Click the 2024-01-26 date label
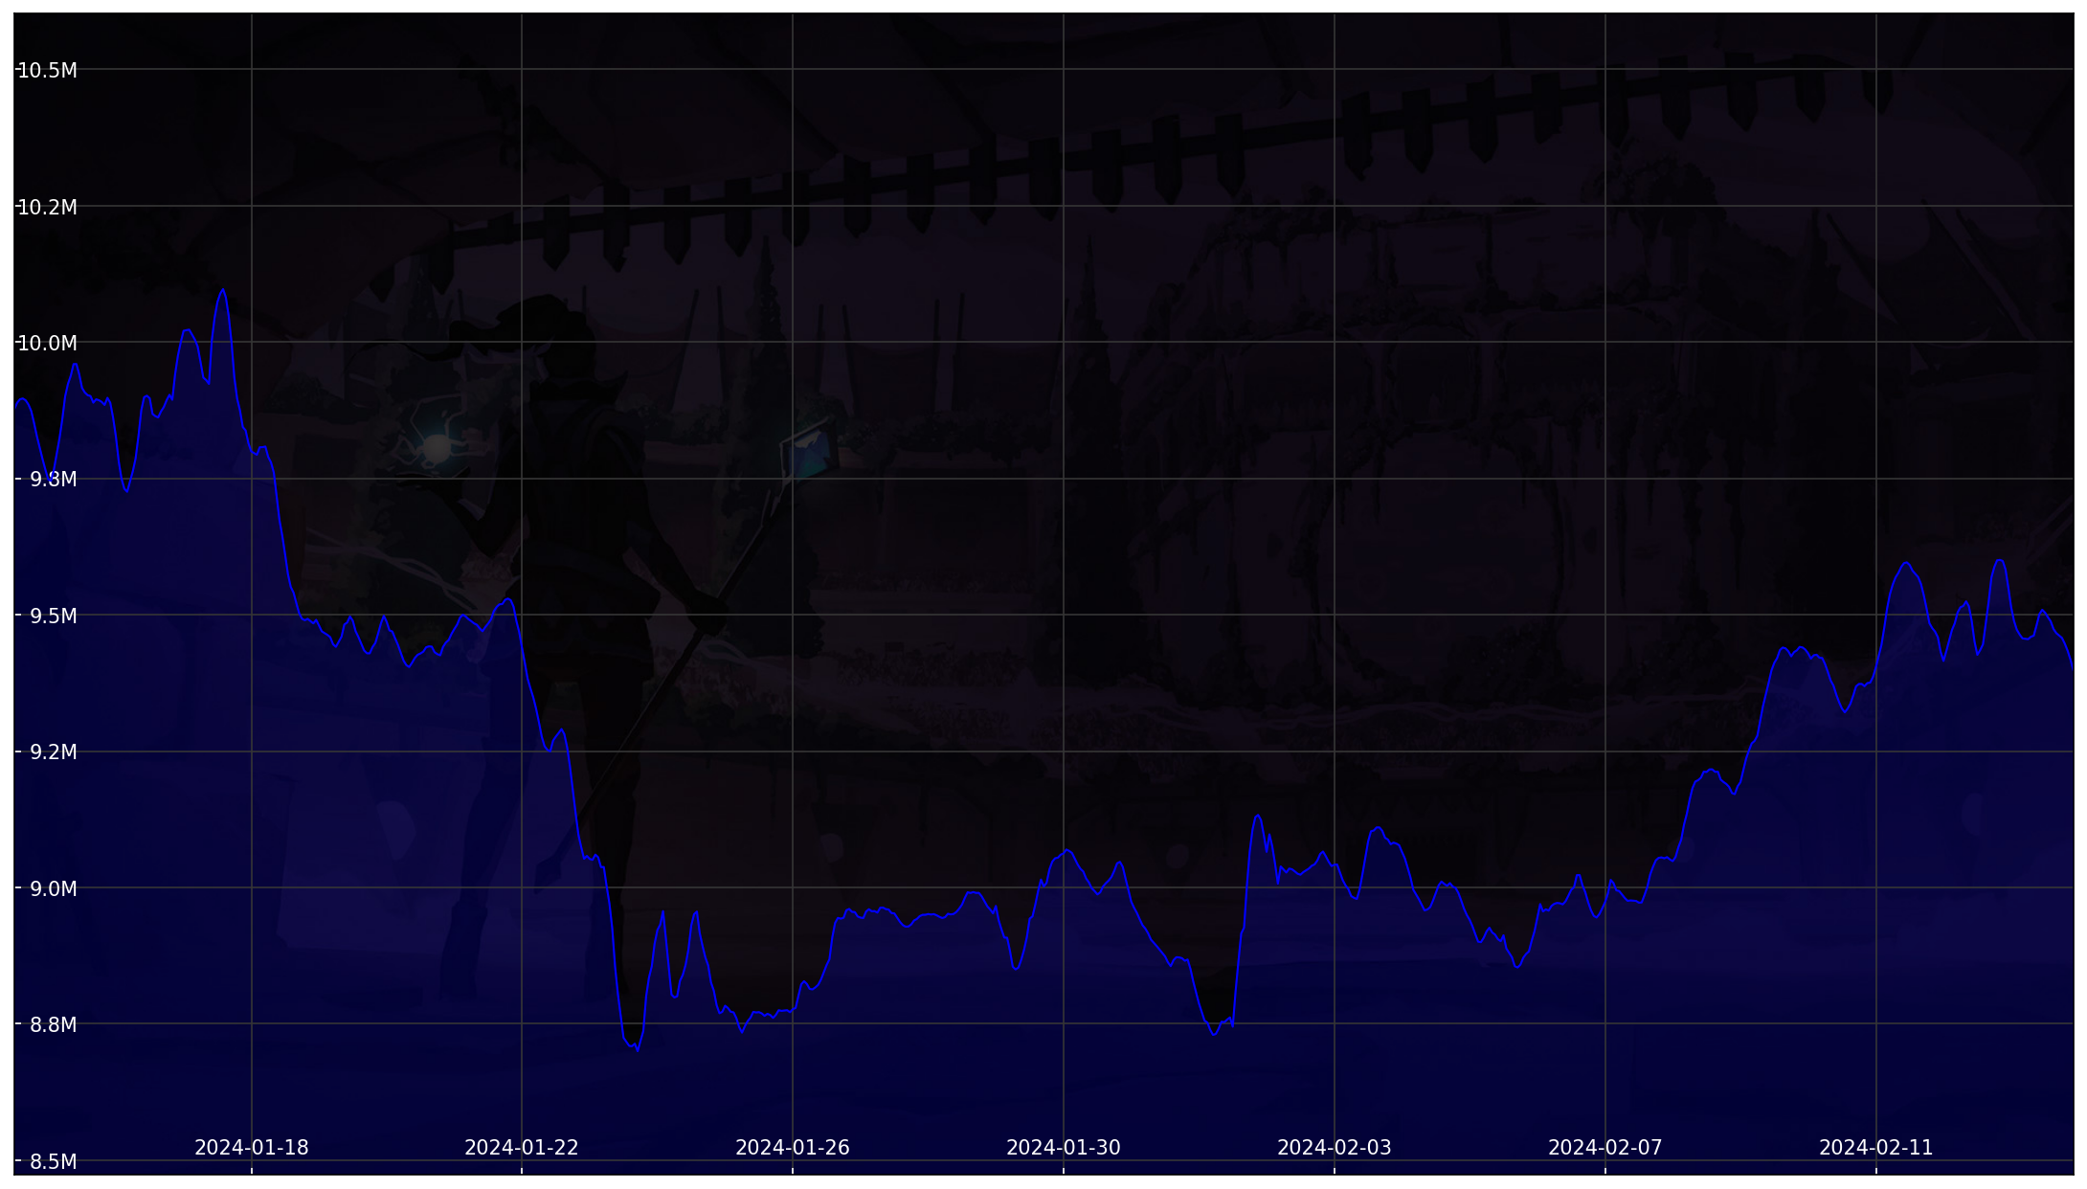This screenshot has width=2087, height=1189. (793, 1147)
